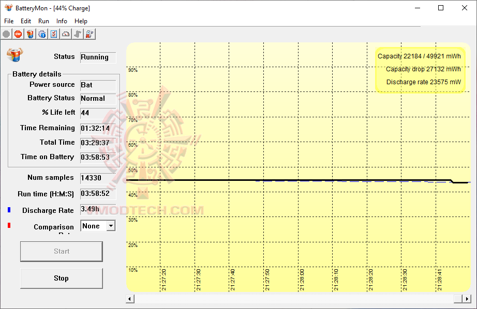Click the BatteryMon battery logo beside Status
The height and width of the screenshot is (309, 477).
point(14,55)
